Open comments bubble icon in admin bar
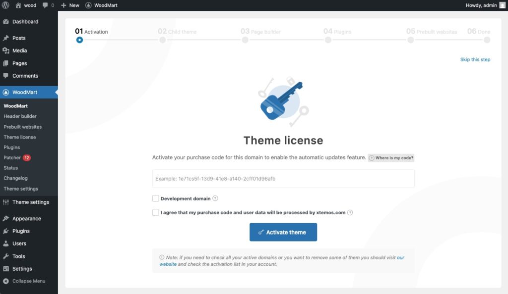Screen dimensions: 508x294 coord(45,5)
